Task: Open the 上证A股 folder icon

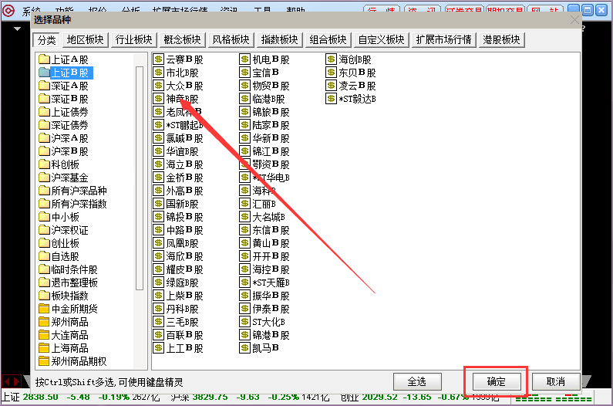Action: pos(44,59)
